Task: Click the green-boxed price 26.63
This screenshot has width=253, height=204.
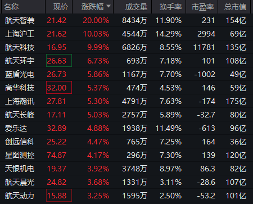Action: coord(59,60)
